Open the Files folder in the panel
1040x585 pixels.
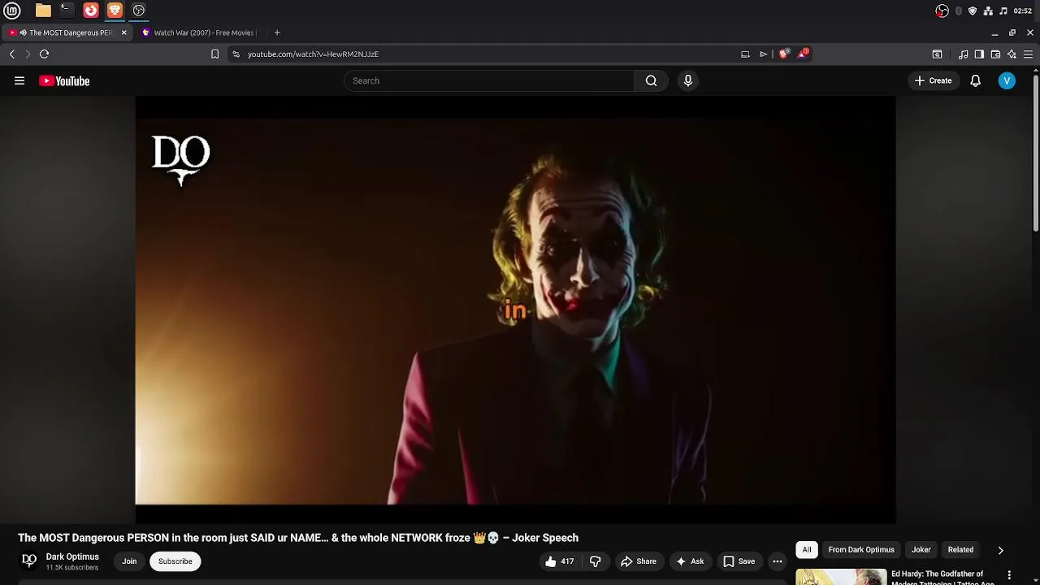(x=43, y=11)
